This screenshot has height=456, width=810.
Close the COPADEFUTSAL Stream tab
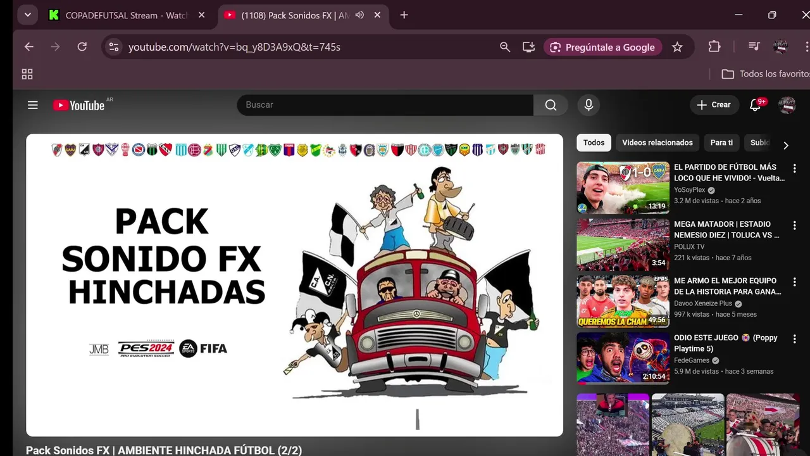(202, 15)
